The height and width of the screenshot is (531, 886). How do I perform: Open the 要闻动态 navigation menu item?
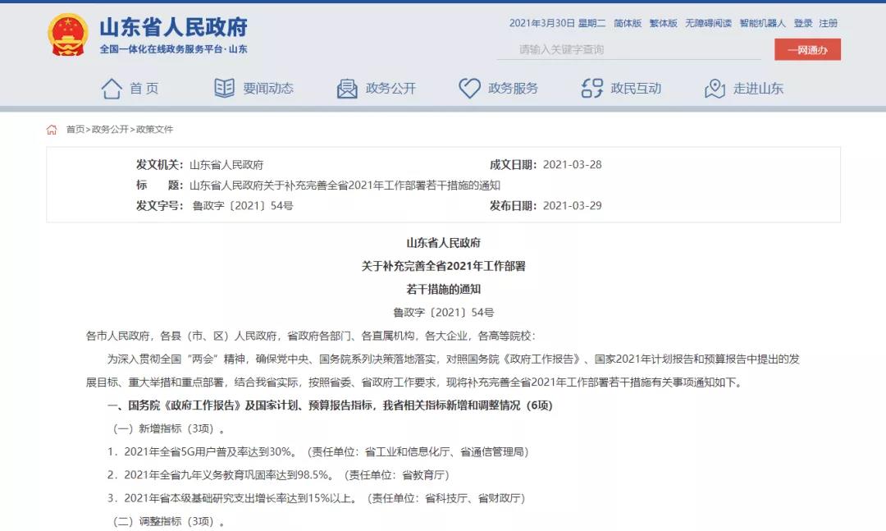(267, 89)
